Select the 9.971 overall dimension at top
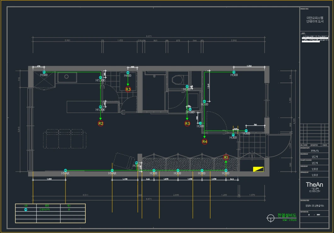Image resolution: width=334 pixels, height=233 pixels. (x=149, y=36)
